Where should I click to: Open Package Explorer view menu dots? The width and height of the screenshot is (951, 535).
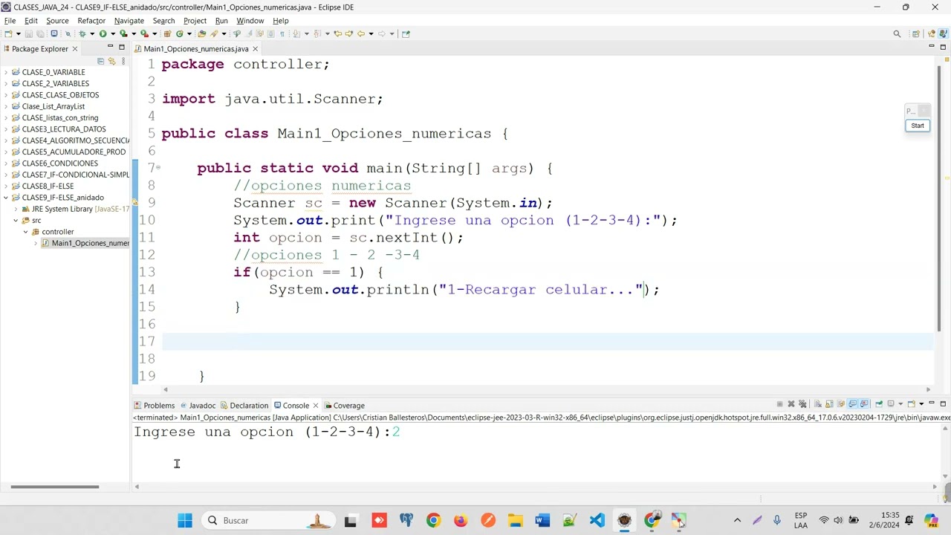[123, 61]
